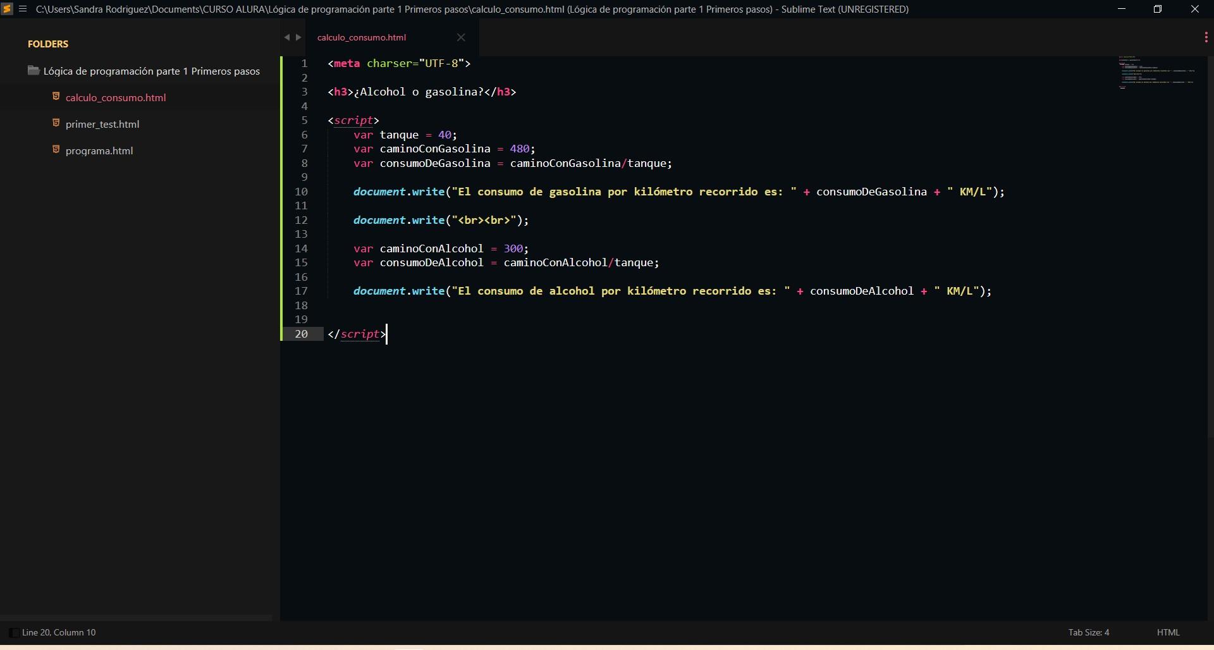The image size is (1214, 650).
Task: Place cursor on the meta charset line
Action: [399, 63]
